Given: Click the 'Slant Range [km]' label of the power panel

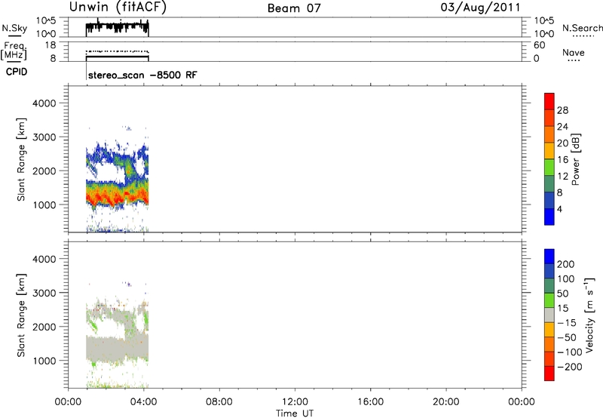Looking at the screenshot, I should [21, 159].
